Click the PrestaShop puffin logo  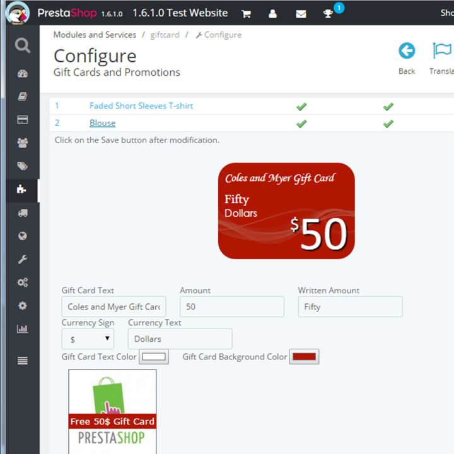tap(18, 13)
